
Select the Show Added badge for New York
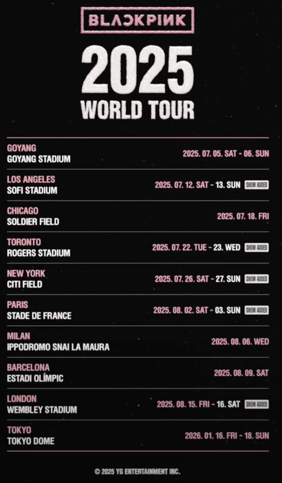click(x=256, y=279)
